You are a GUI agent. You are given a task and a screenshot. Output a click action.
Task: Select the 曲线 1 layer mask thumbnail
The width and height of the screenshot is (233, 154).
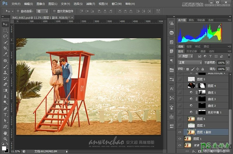202,92
